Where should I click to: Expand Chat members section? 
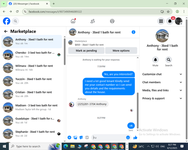(x=162, y=82)
